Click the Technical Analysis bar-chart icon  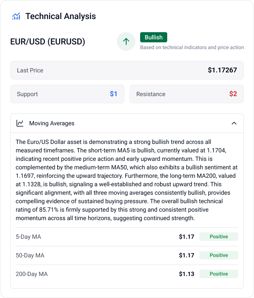17,17
